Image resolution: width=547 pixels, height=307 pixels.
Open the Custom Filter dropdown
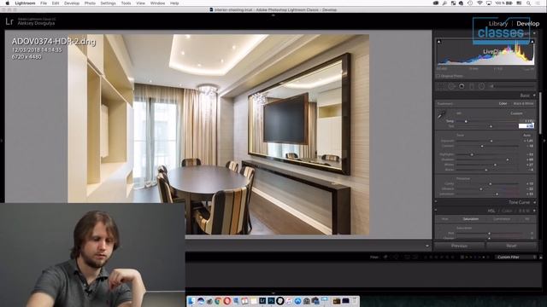pos(515,258)
